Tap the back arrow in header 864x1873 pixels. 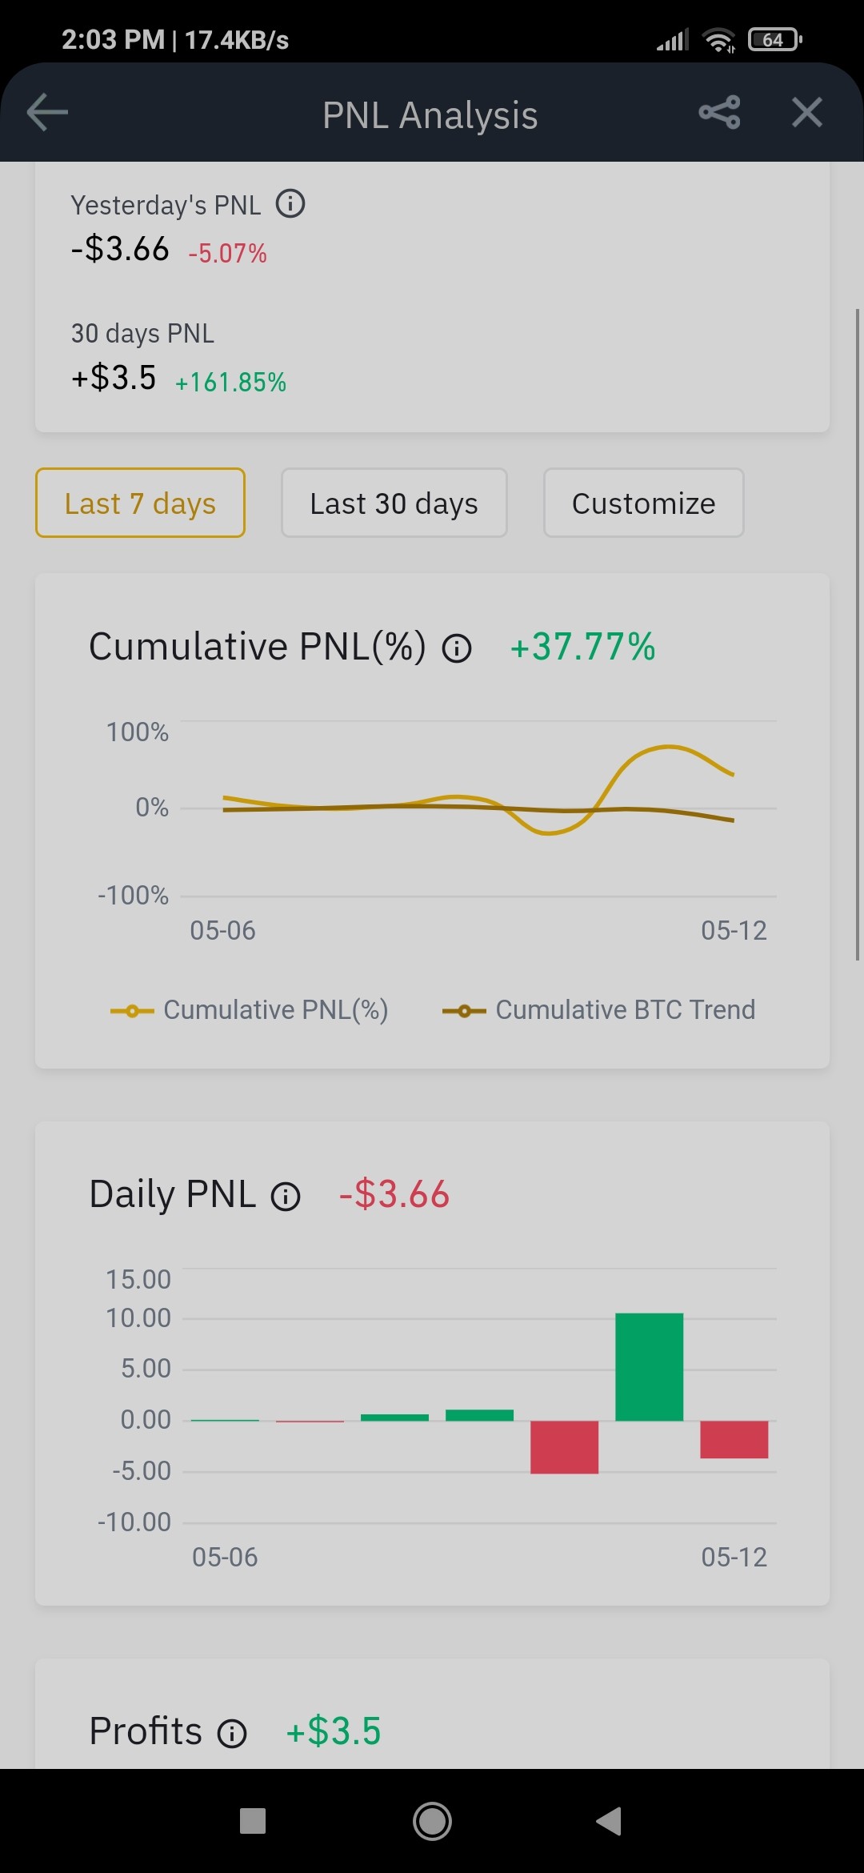(x=47, y=112)
